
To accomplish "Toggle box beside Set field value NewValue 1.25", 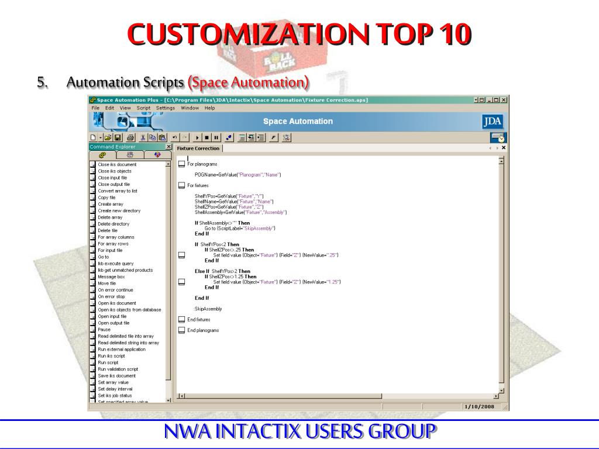I will [x=181, y=282].
